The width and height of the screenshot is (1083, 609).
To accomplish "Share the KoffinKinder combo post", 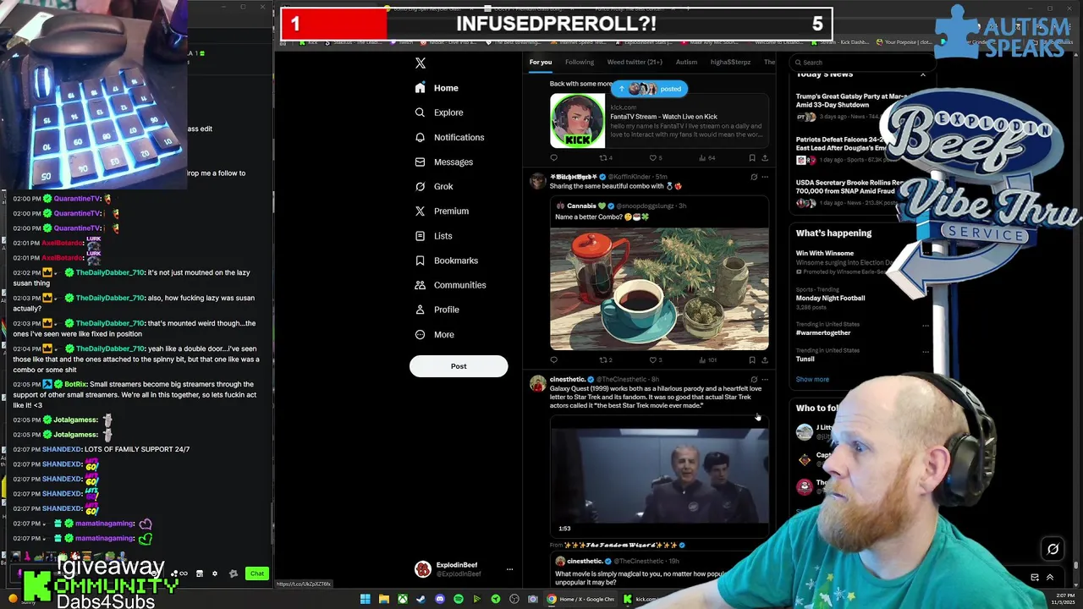I will (765, 359).
